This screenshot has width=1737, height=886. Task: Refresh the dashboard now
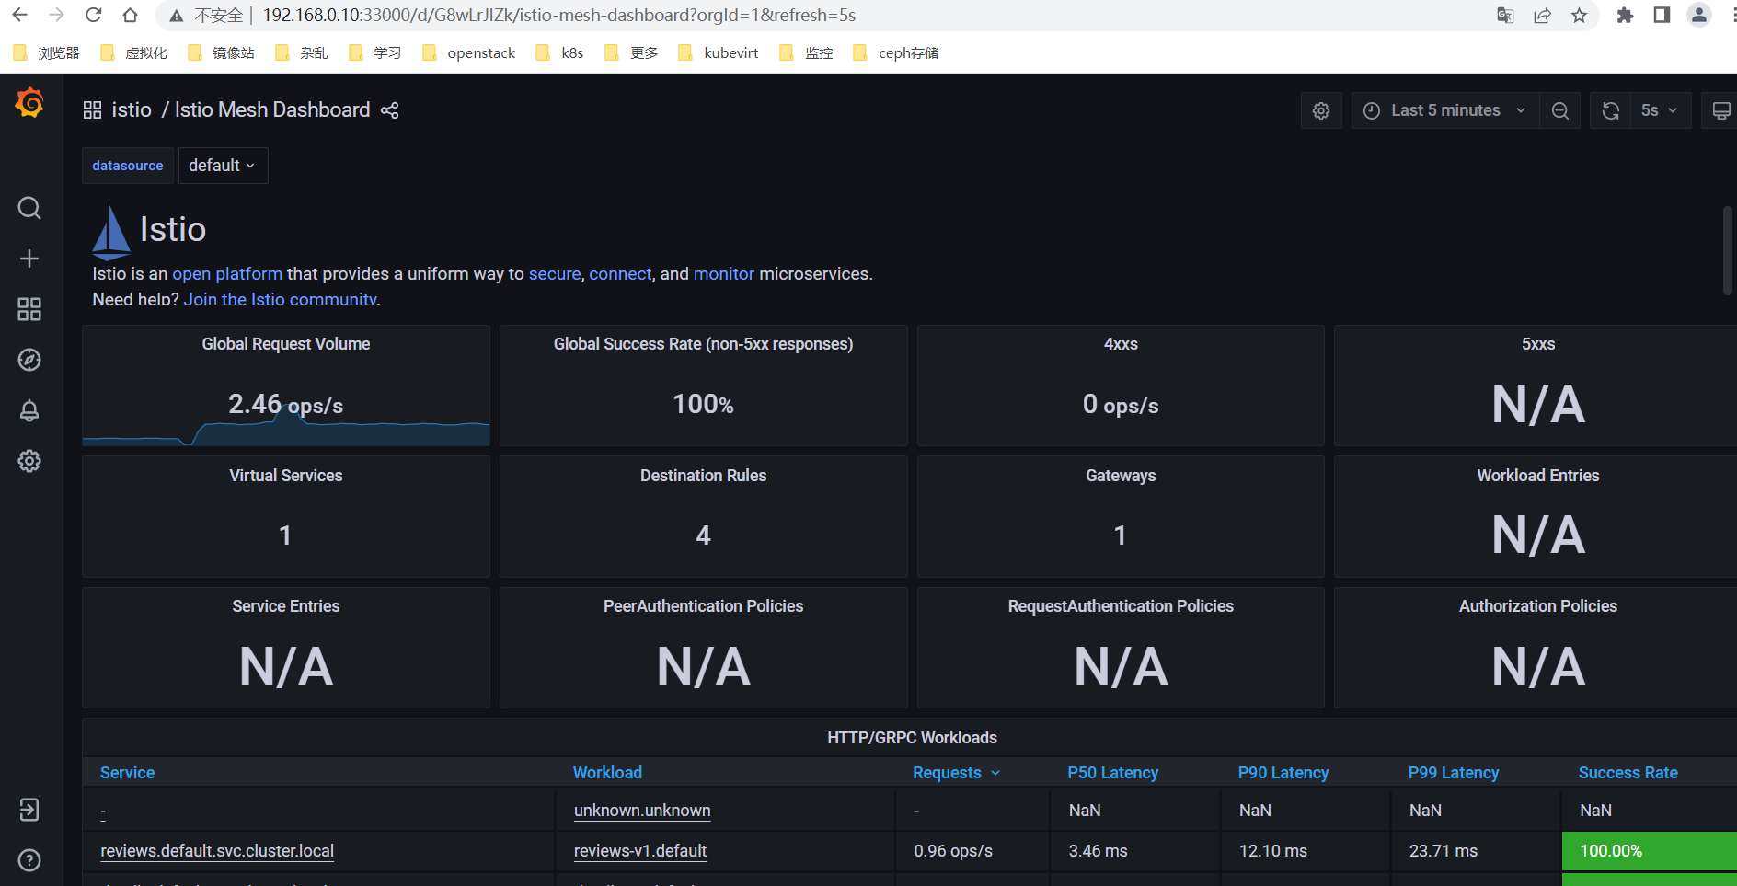coord(1611,110)
